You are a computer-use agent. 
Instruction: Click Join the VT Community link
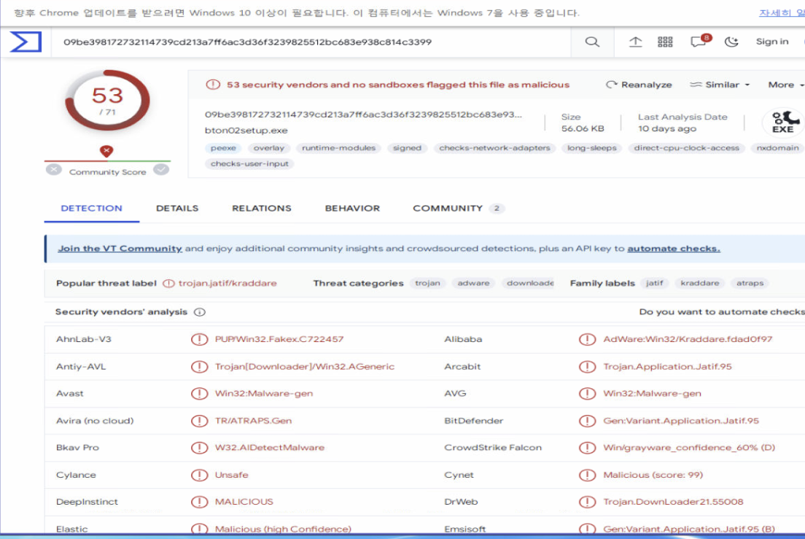pyautogui.click(x=120, y=249)
